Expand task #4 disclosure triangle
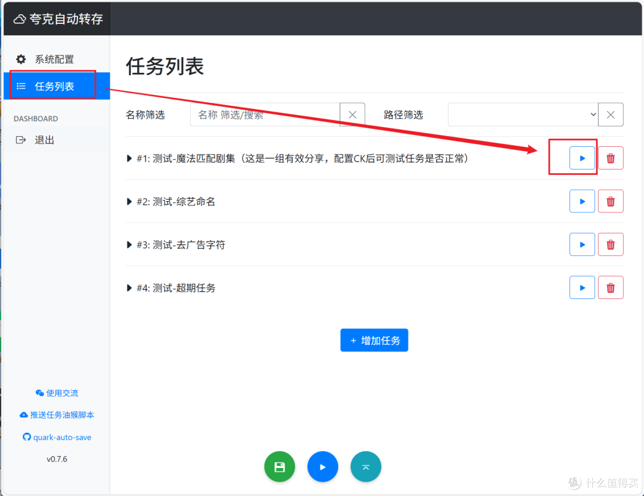Screen dimensions: 644x496 click(x=129, y=288)
